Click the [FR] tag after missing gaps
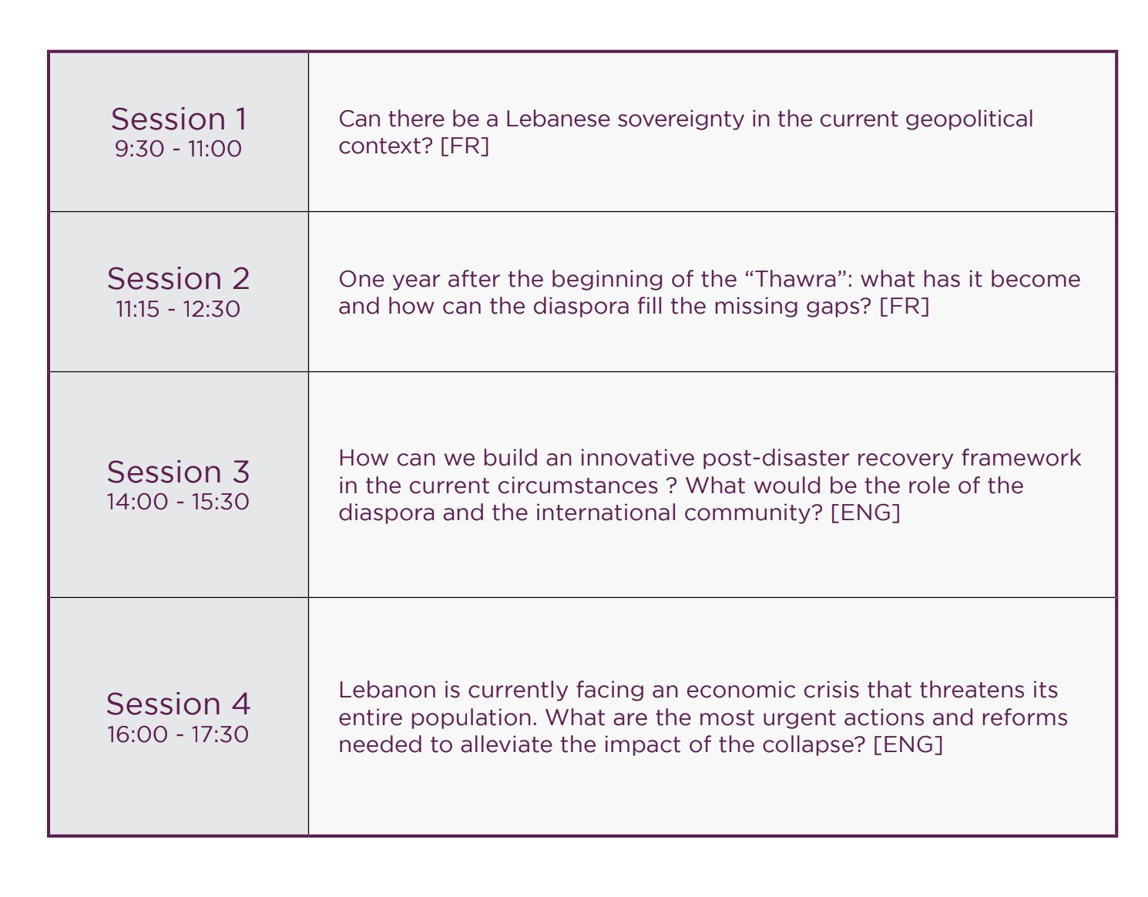Viewport: 1148px width, 897px height. pos(905,306)
